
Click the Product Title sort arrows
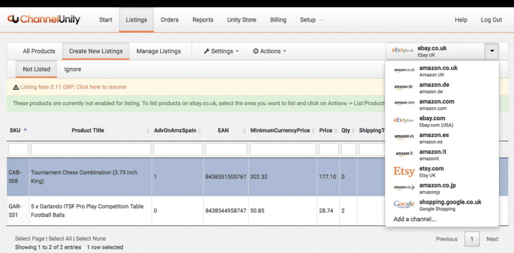click(x=148, y=131)
